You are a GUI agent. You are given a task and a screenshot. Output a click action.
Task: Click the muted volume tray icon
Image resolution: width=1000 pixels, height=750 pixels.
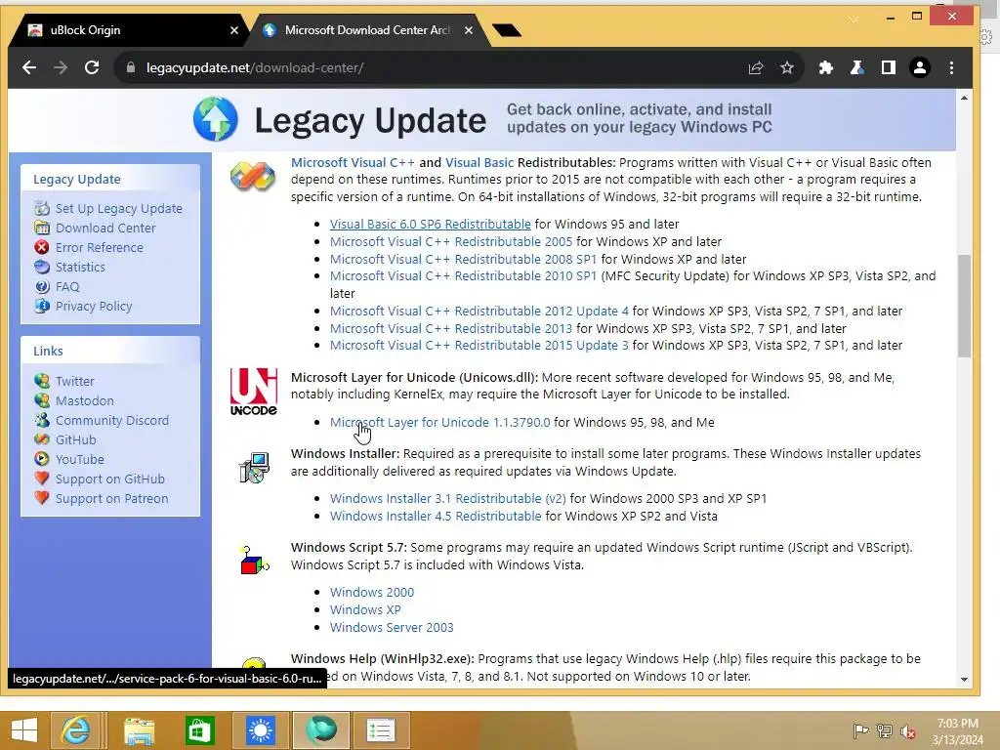coord(908,731)
